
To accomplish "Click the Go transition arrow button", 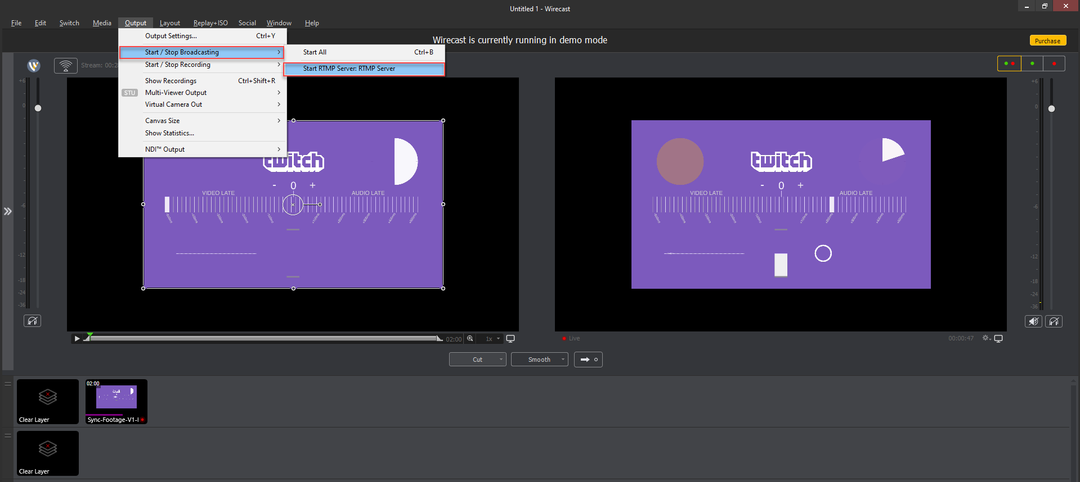I will pyautogui.click(x=588, y=360).
